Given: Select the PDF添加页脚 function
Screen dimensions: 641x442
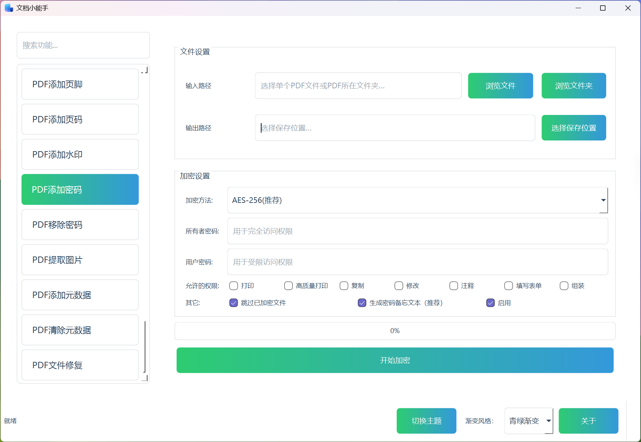Looking at the screenshot, I should coord(80,84).
